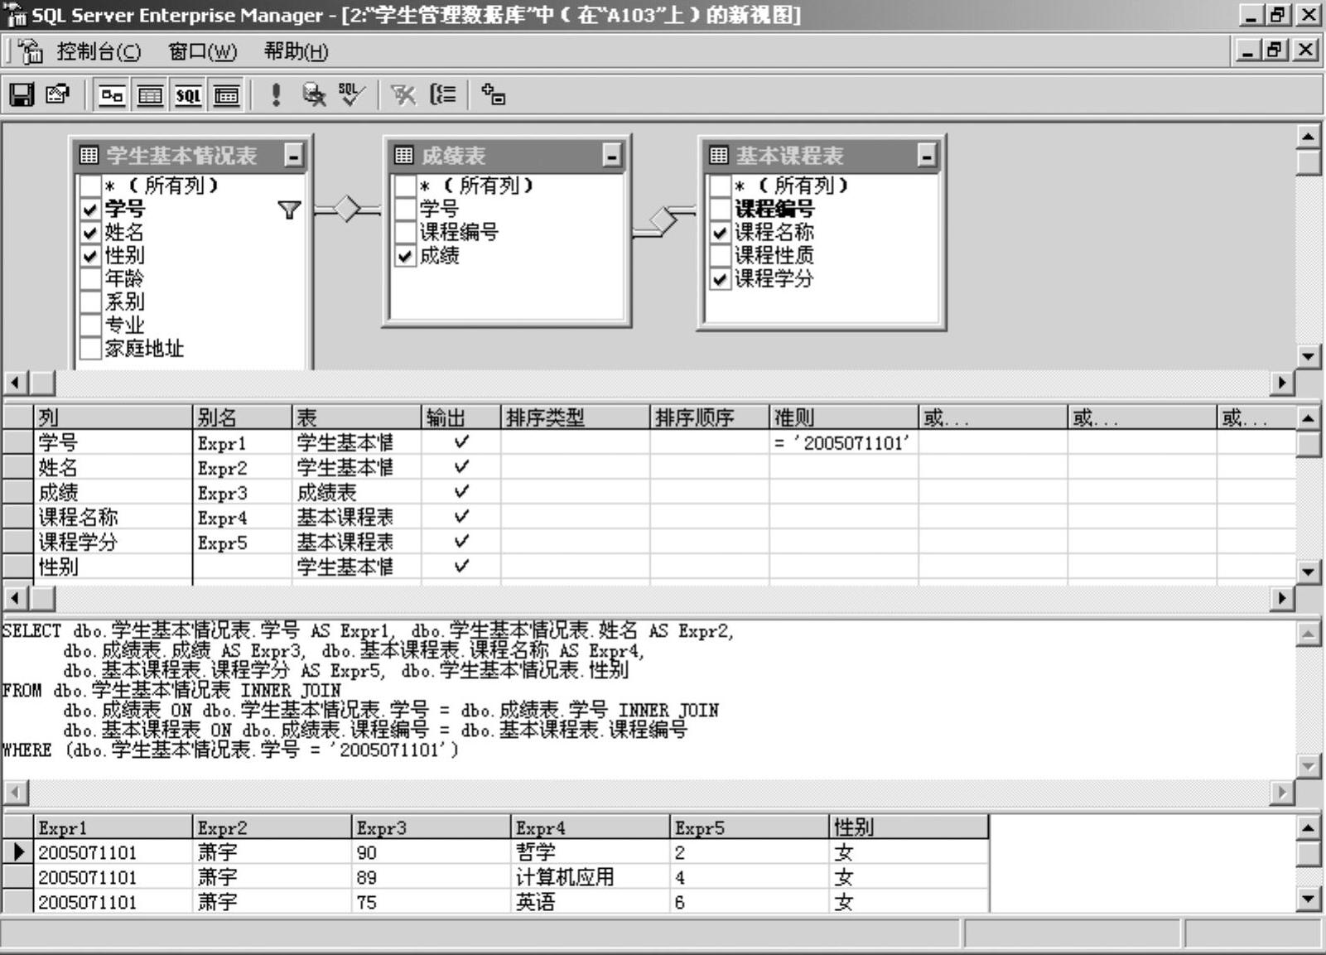Click the table icon of 学生基本情况表
The width and height of the screenshot is (1326, 955).
[89, 155]
